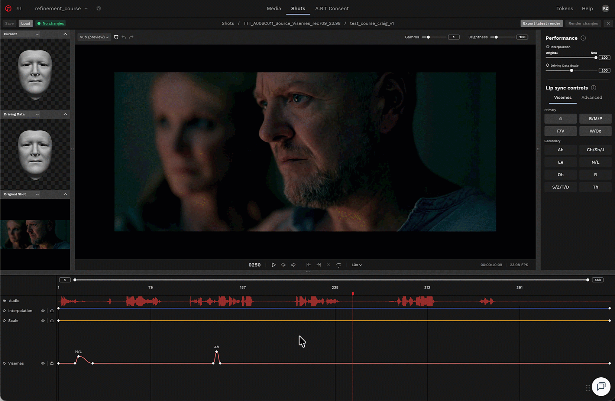
Task: Click the timeline end frame 468 field
Action: pyautogui.click(x=598, y=280)
